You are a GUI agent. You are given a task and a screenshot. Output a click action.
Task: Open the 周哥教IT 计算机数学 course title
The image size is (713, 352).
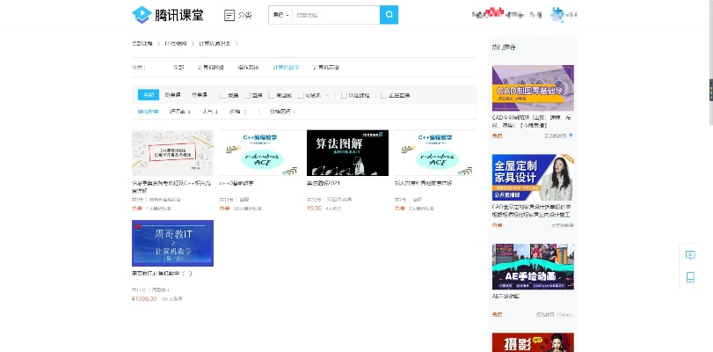click(163, 275)
